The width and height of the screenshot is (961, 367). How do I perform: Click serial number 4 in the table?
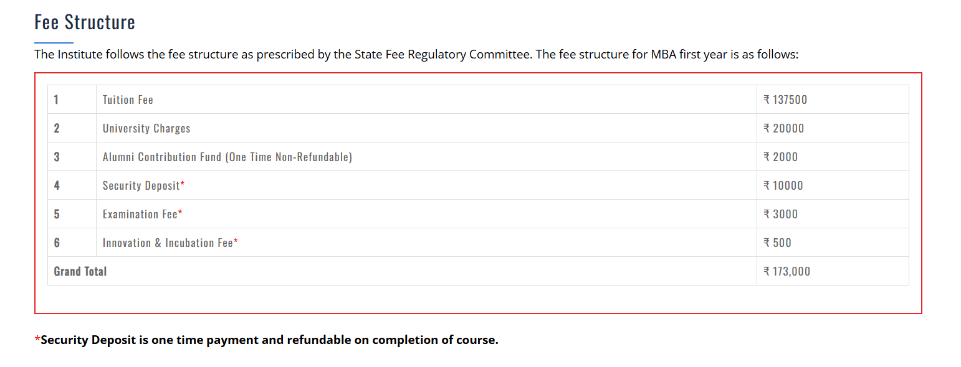pyautogui.click(x=57, y=185)
